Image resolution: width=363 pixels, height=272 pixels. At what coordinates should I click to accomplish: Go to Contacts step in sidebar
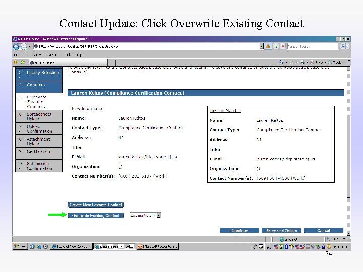pos(39,87)
